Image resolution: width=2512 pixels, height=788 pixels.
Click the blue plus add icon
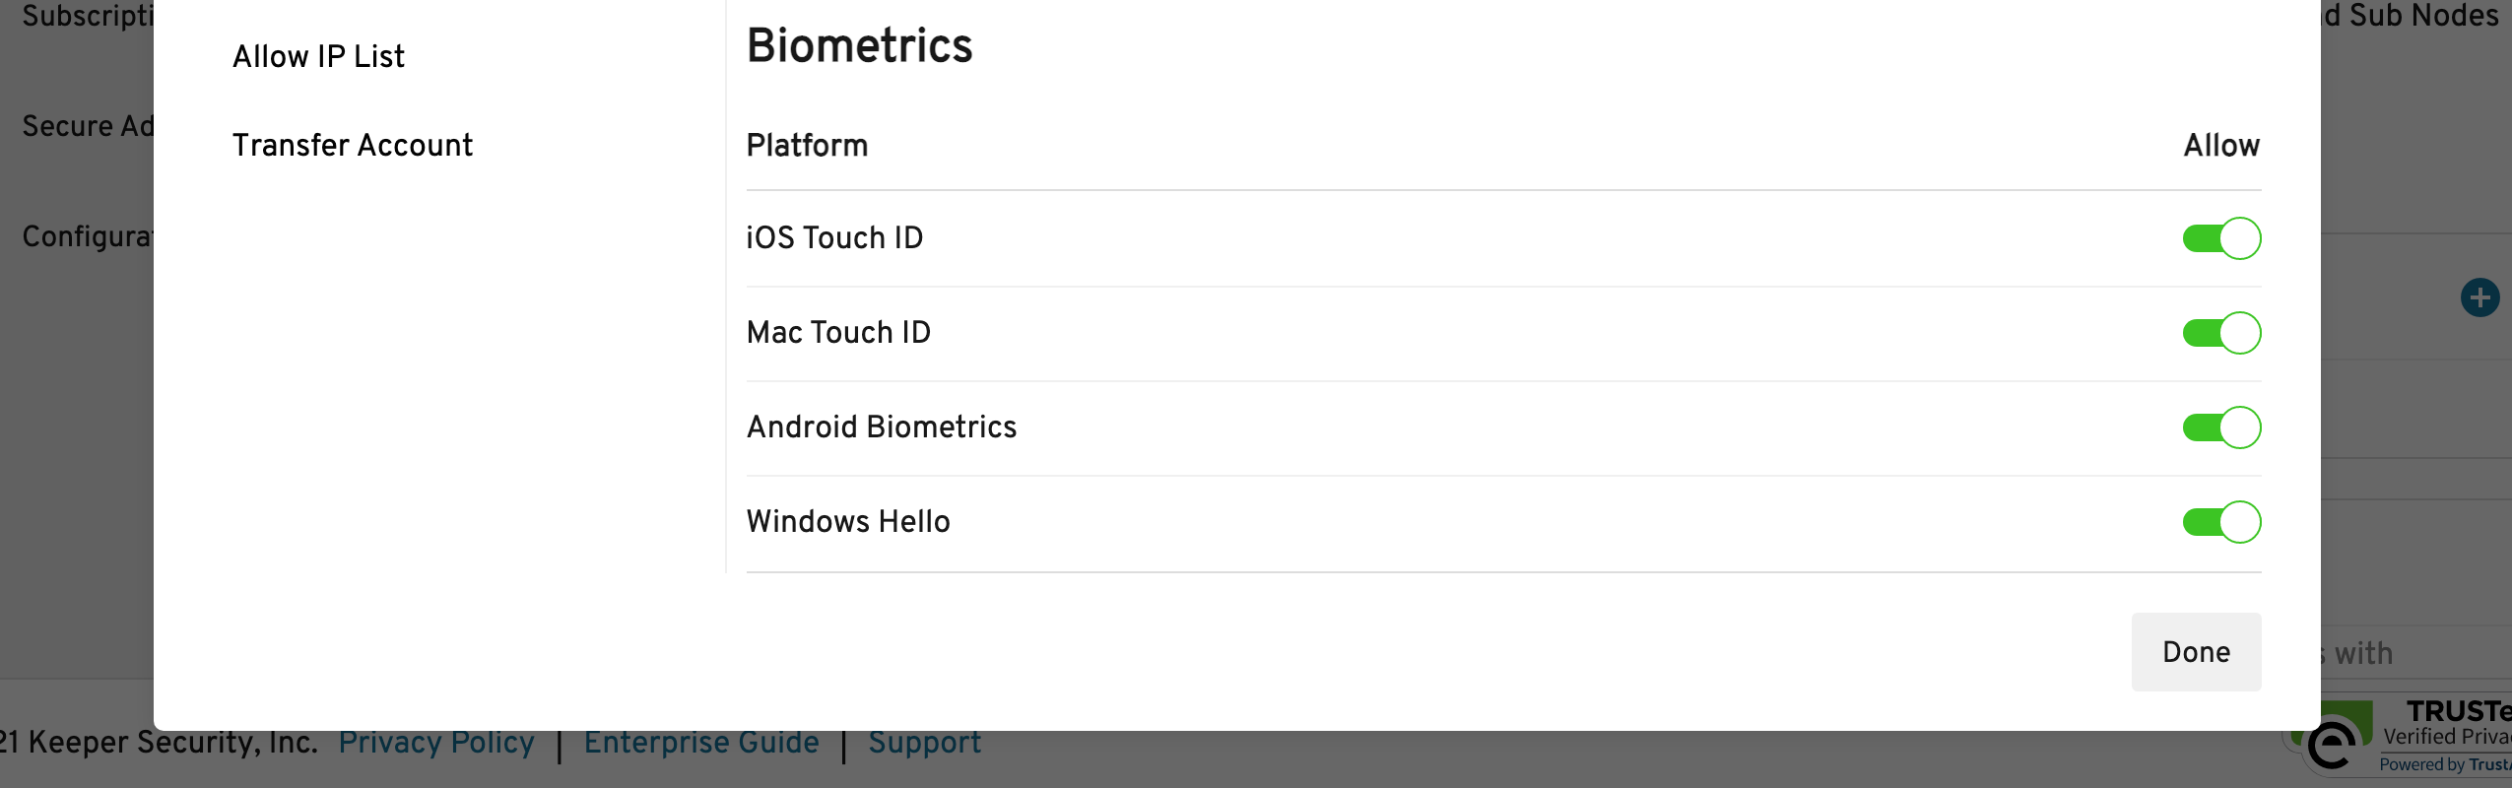pyautogui.click(x=2479, y=297)
